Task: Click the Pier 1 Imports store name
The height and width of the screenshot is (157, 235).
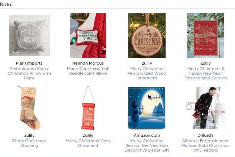Action: [29, 63]
